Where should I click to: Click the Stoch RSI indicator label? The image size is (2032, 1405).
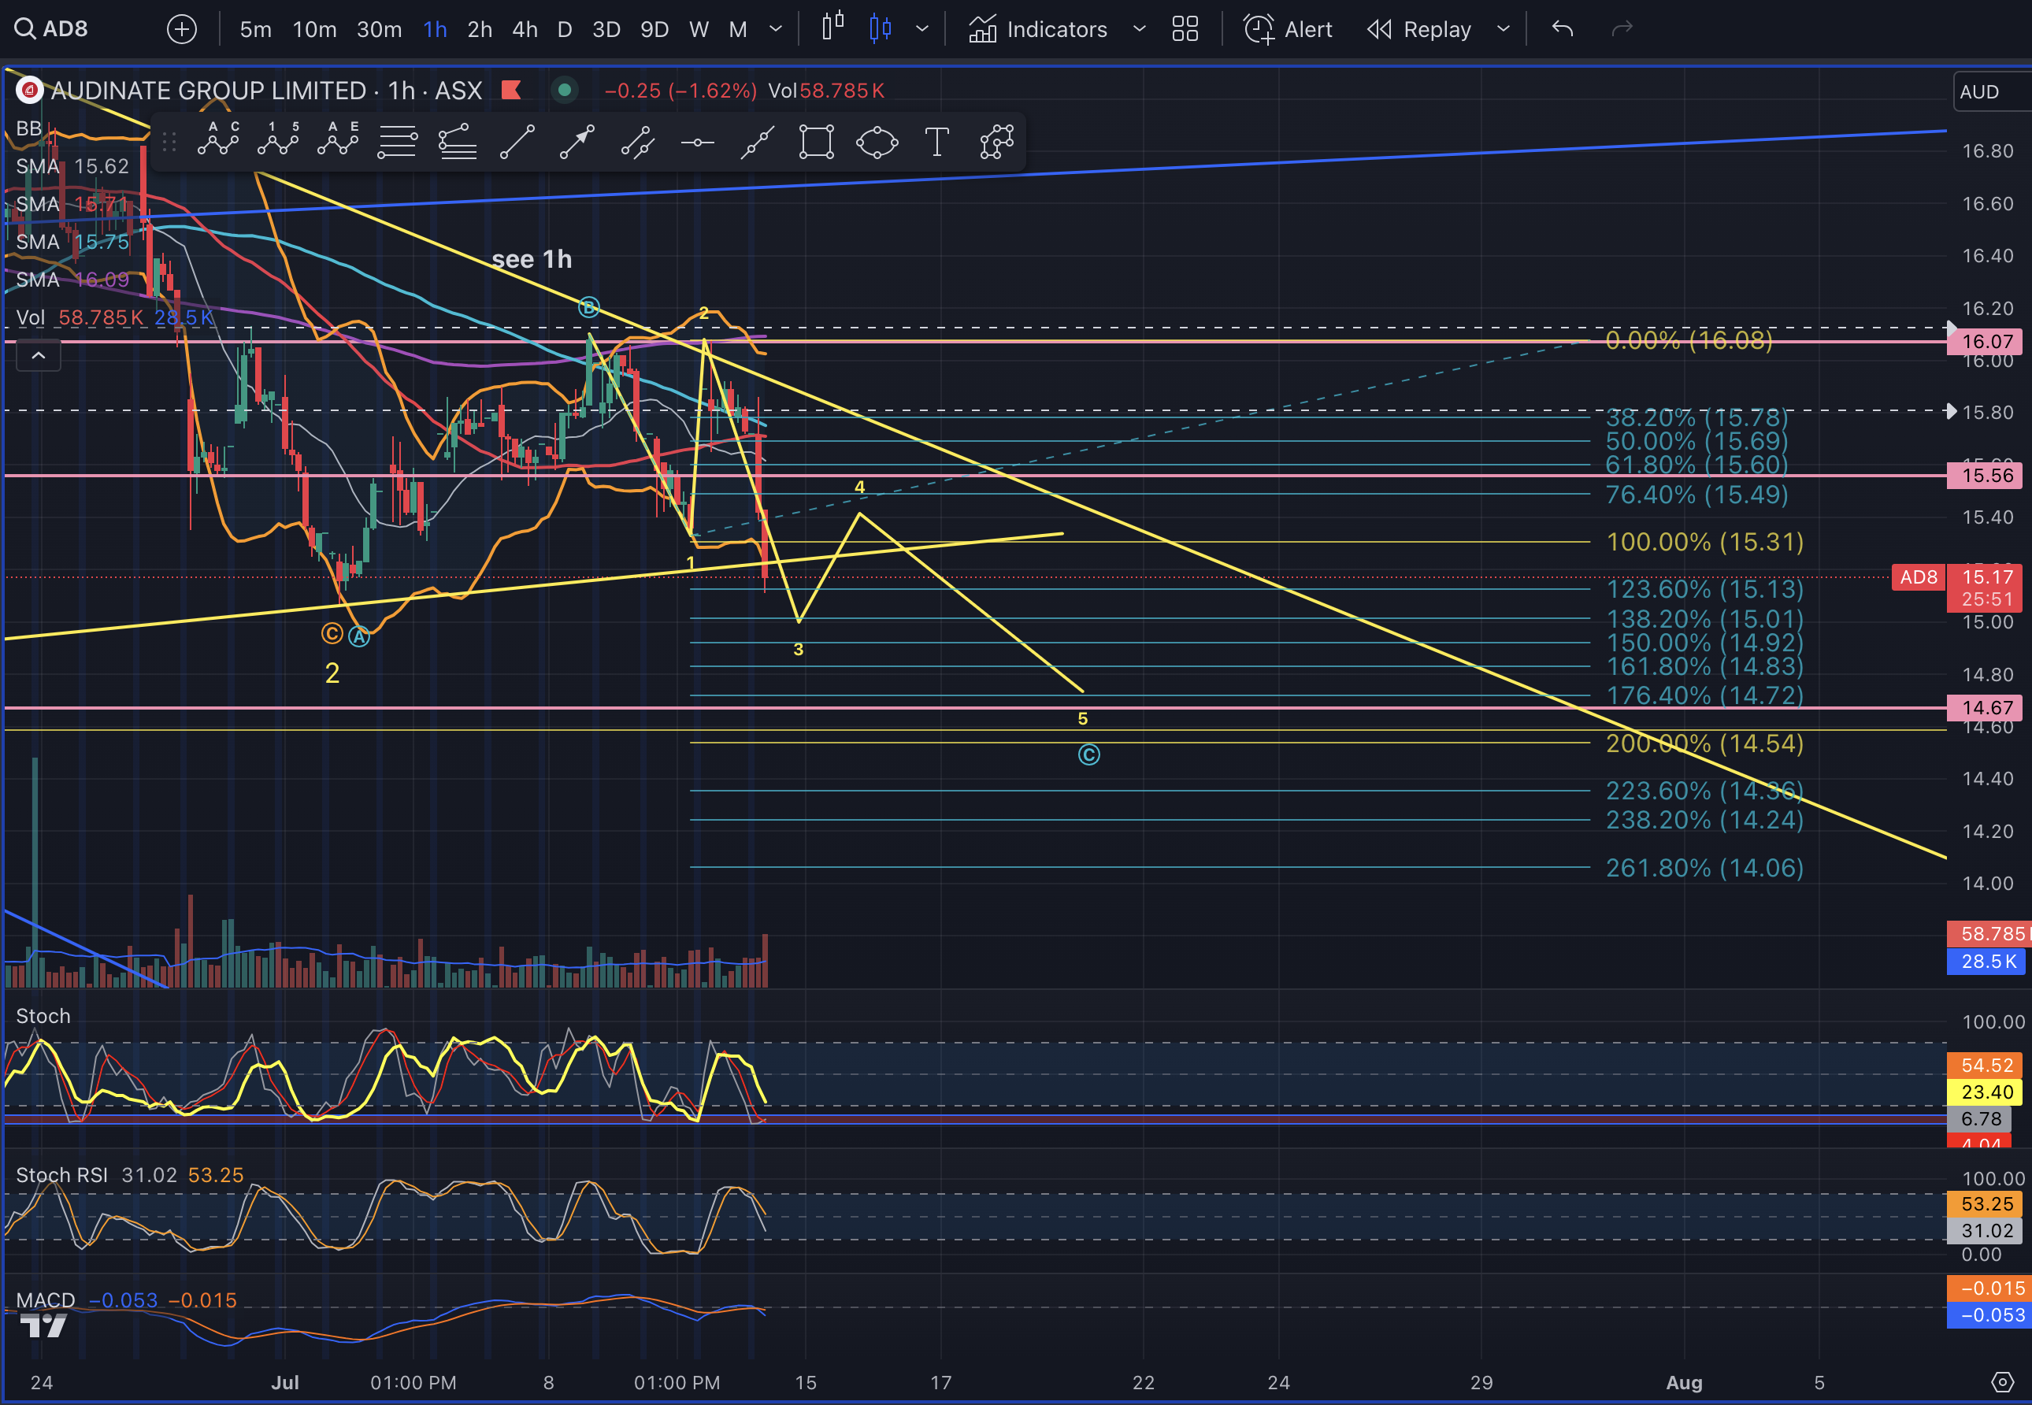point(61,1175)
